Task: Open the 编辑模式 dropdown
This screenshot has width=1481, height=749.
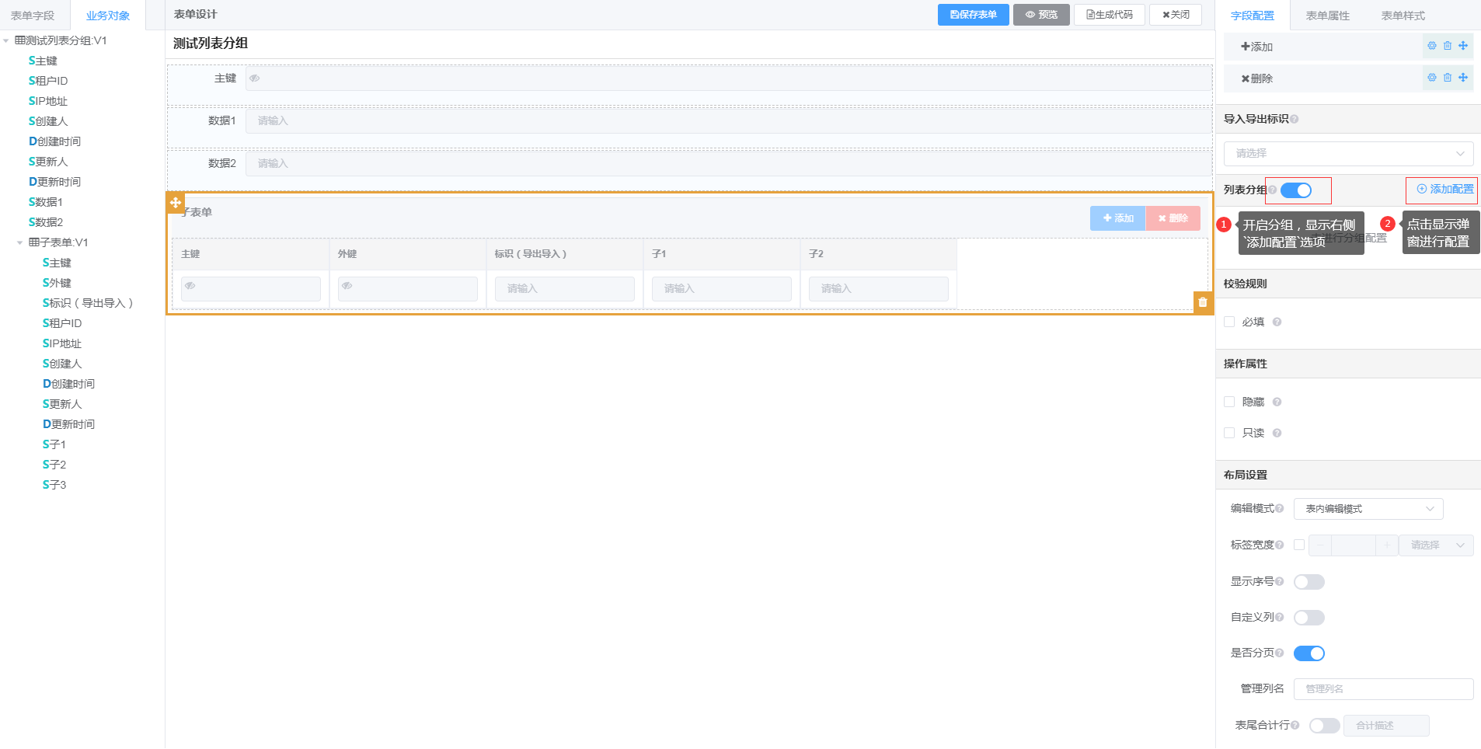Action: pos(1368,509)
